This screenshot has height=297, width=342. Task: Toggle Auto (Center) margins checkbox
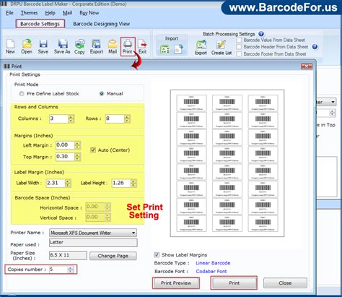coord(93,150)
